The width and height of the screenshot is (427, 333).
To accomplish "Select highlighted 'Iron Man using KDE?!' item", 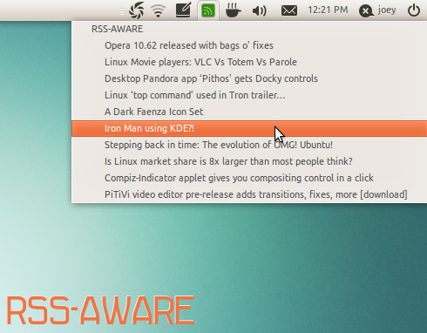I will (x=249, y=128).
